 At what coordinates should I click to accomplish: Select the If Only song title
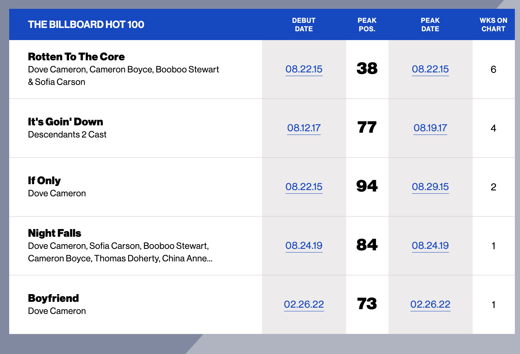click(x=44, y=180)
